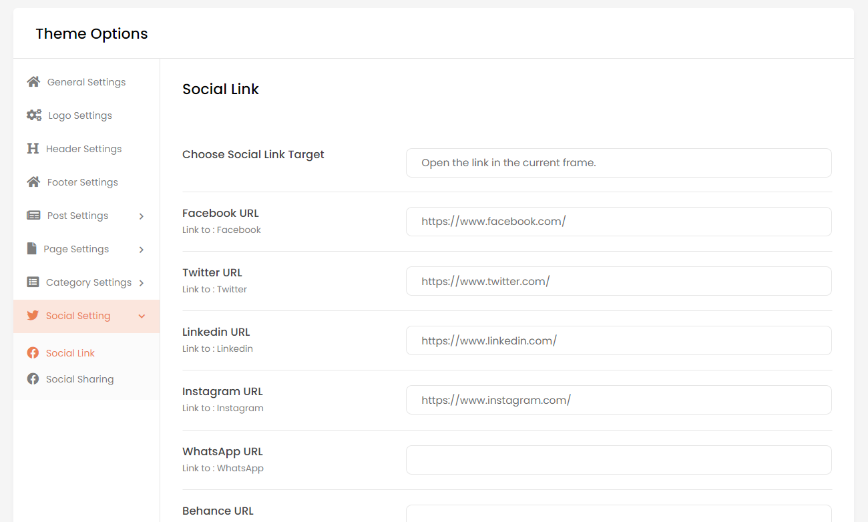Expand Page Settings submenu chevron
This screenshot has height=522, width=868.
(142, 250)
